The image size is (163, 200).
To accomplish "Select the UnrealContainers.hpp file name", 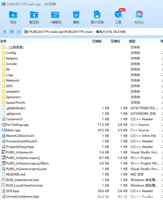I will click(x=22, y=197).
